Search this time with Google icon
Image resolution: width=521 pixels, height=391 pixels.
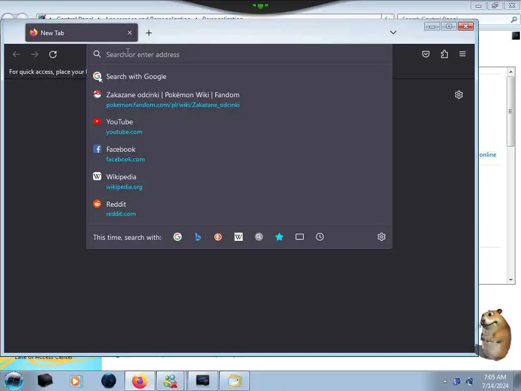[x=178, y=237]
